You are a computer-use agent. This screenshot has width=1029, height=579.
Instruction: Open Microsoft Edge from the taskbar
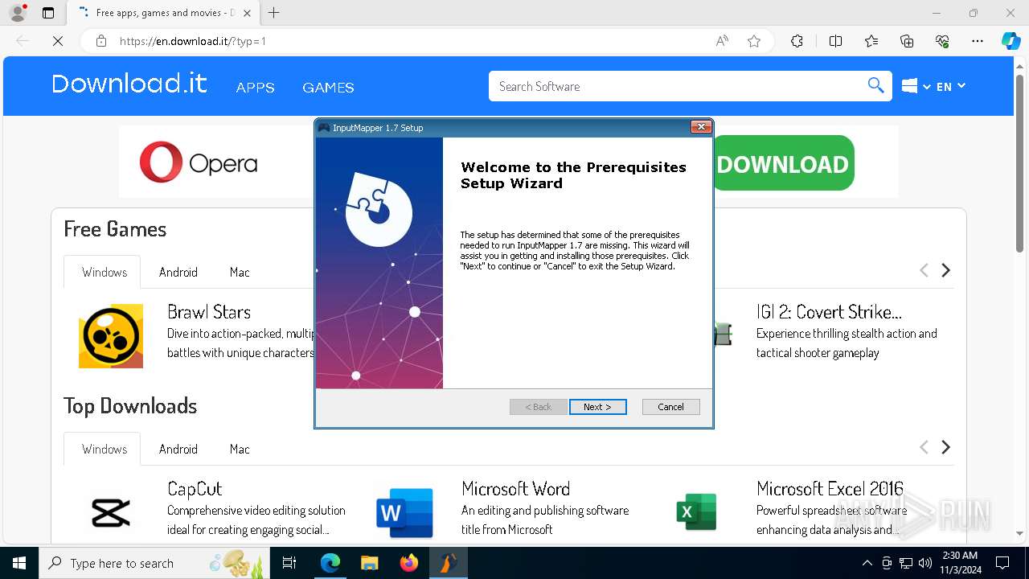[330, 563]
